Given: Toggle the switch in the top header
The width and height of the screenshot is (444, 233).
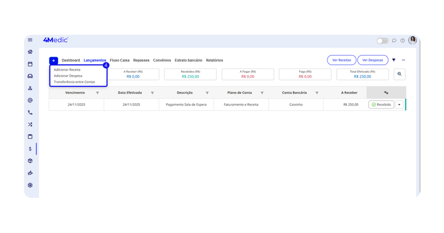Looking at the screenshot, I should click(x=382, y=40).
